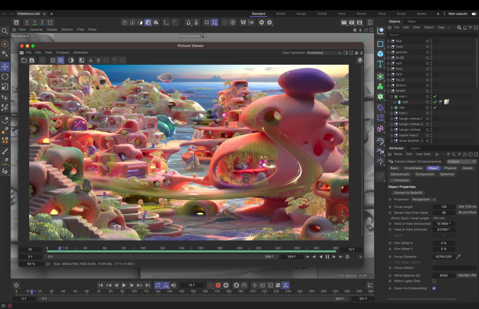Viewport: 479px width, 309px height.
Task: Select the Move tool in left toolbar
Action: pos(5,66)
